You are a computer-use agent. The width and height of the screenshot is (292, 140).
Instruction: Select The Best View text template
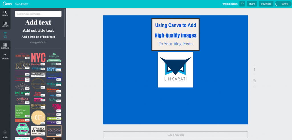pyautogui.click(x=54, y=59)
